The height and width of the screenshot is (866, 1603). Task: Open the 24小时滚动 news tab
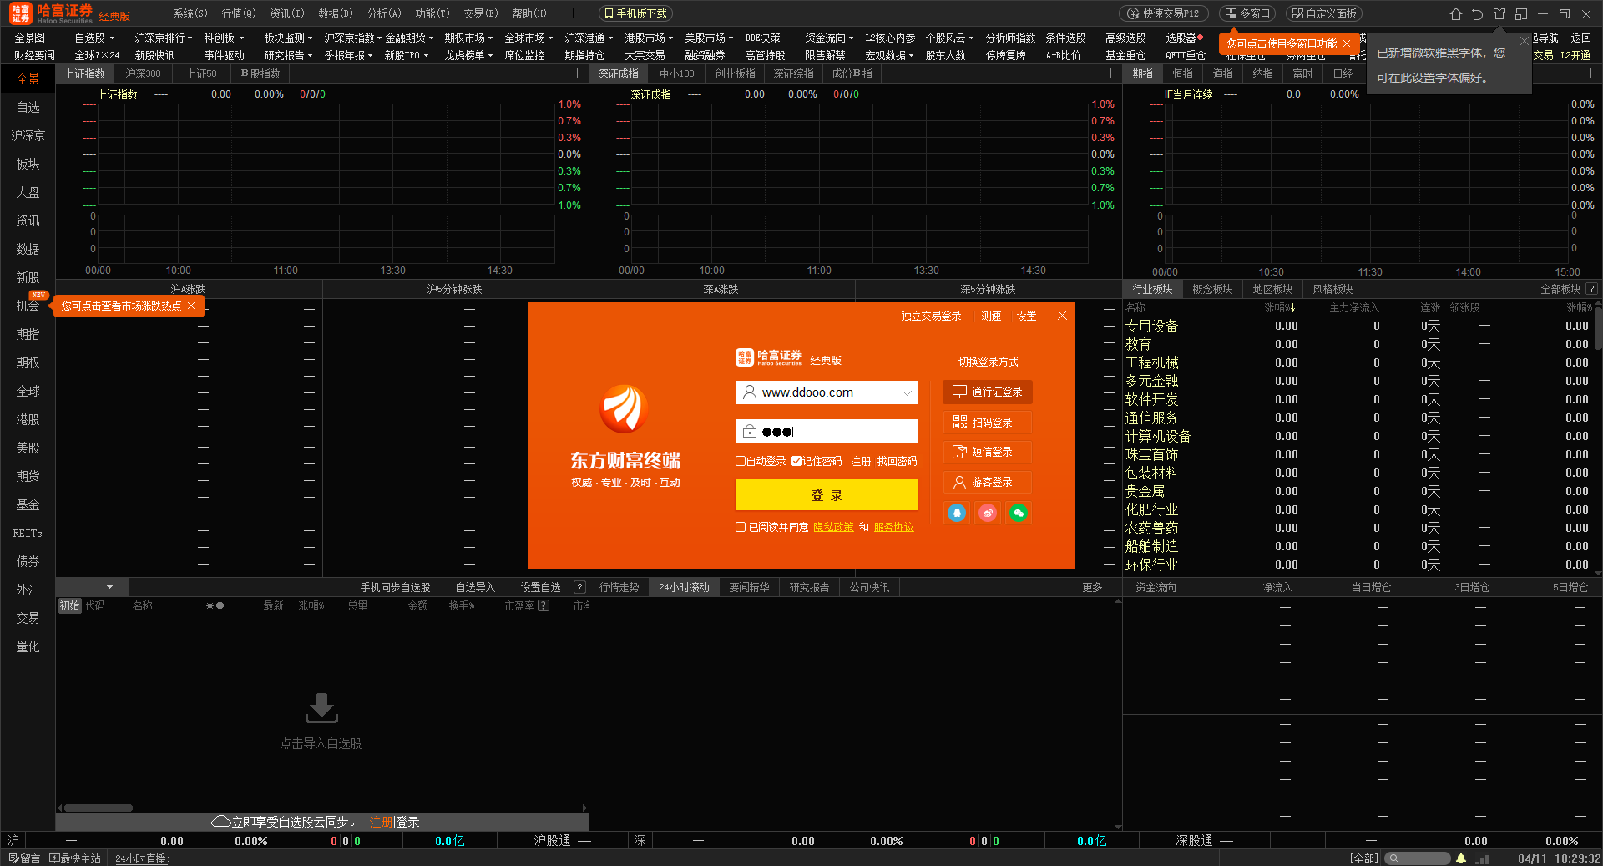tap(684, 588)
